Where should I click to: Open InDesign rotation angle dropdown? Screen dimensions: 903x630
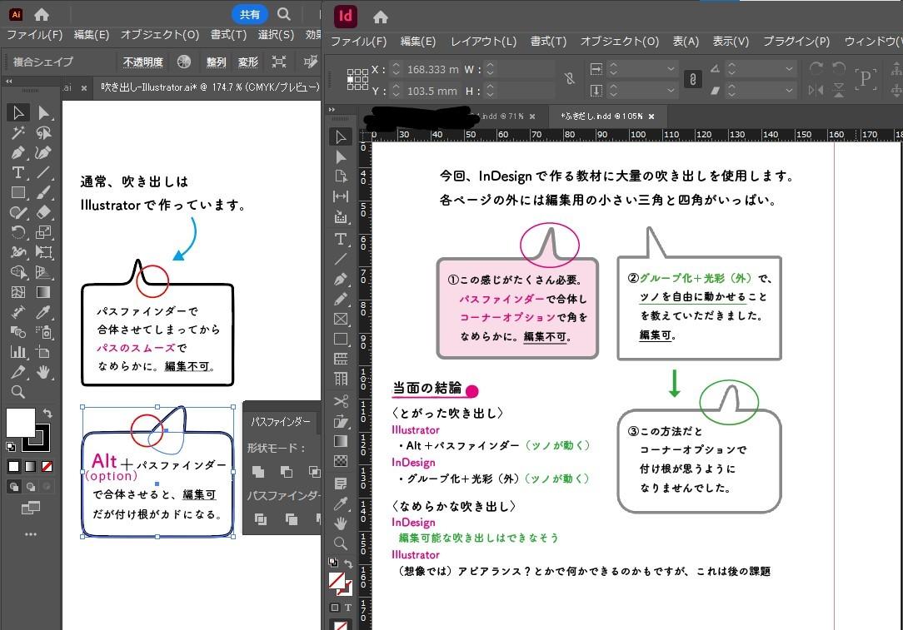tap(790, 69)
